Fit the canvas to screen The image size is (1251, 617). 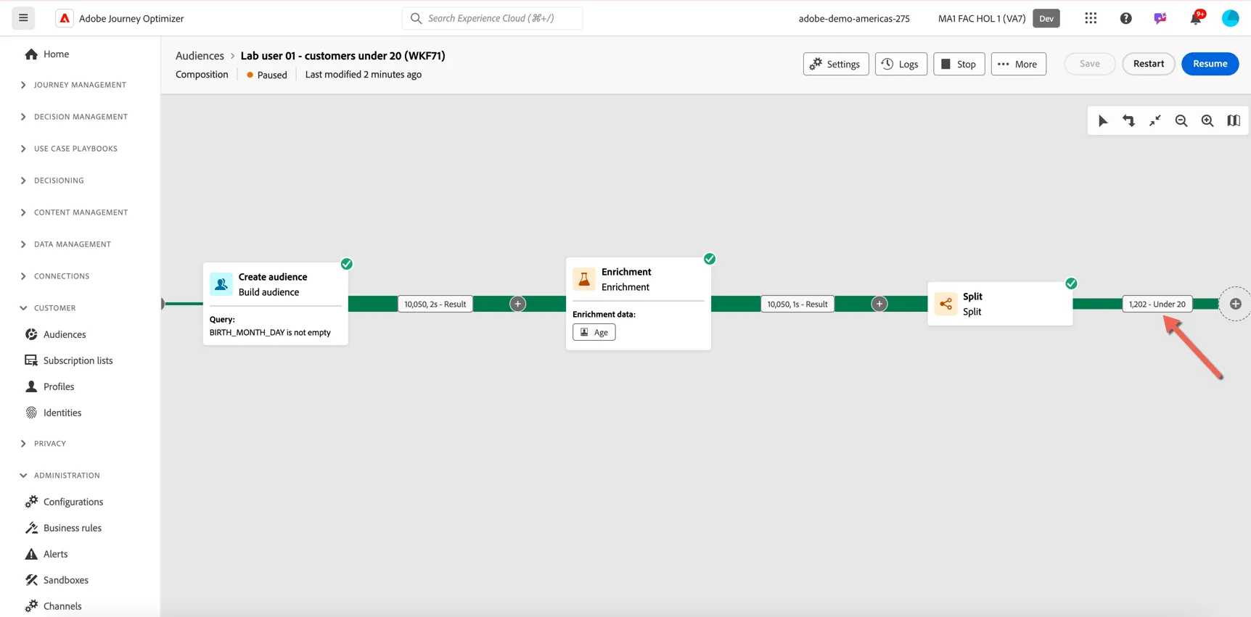click(x=1154, y=121)
